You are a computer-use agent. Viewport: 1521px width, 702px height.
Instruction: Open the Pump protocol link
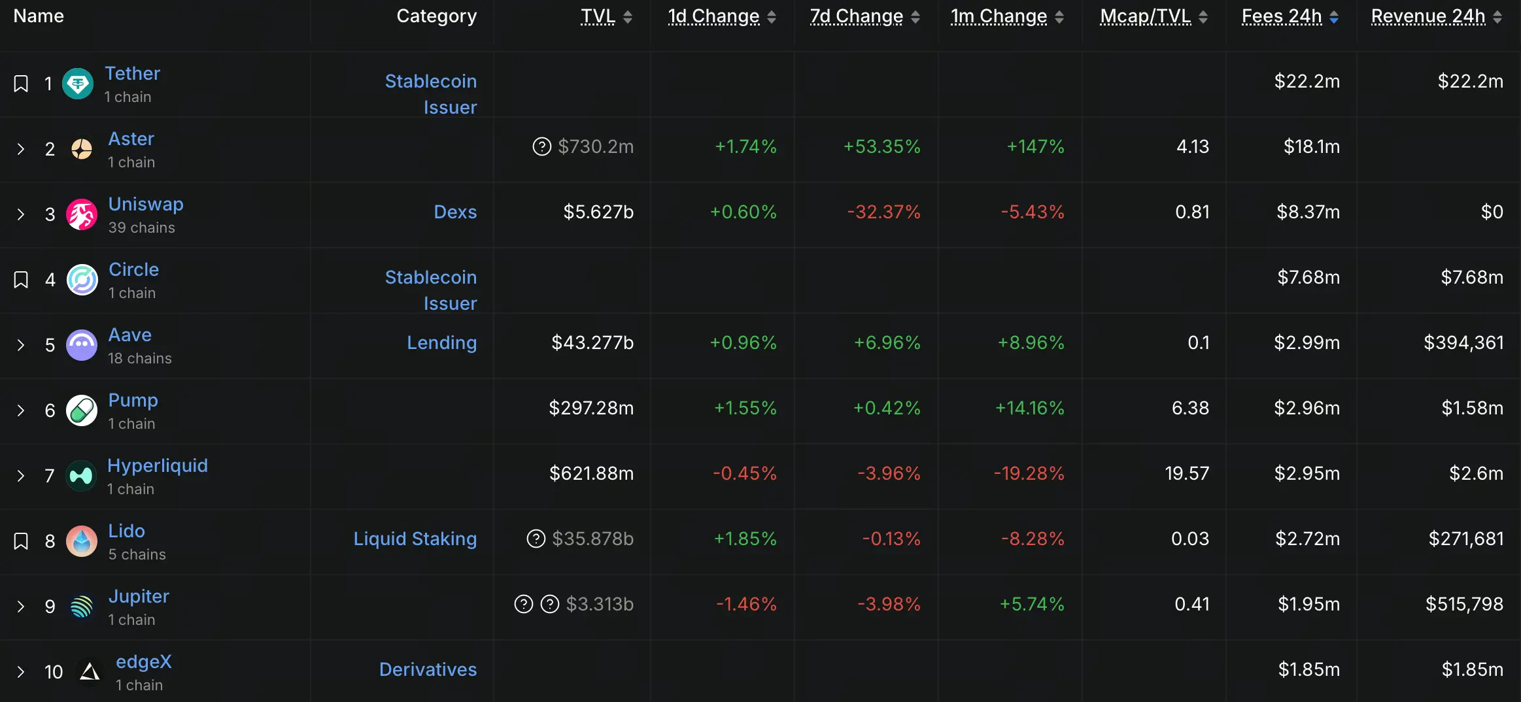133,400
